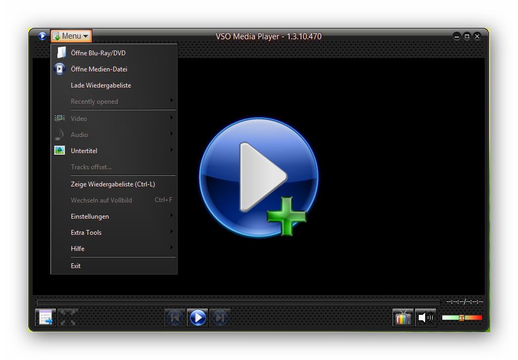Expand the Audio submenu
The image size is (518, 360).
(114, 134)
